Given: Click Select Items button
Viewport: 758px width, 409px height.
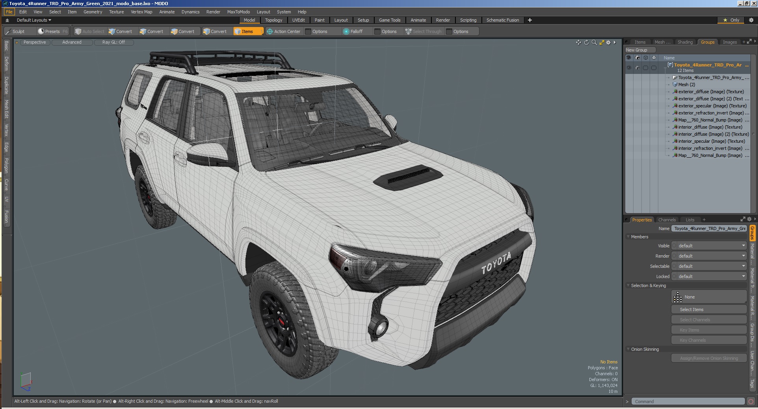Looking at the screenshot, I should click(x=709, y=310).
